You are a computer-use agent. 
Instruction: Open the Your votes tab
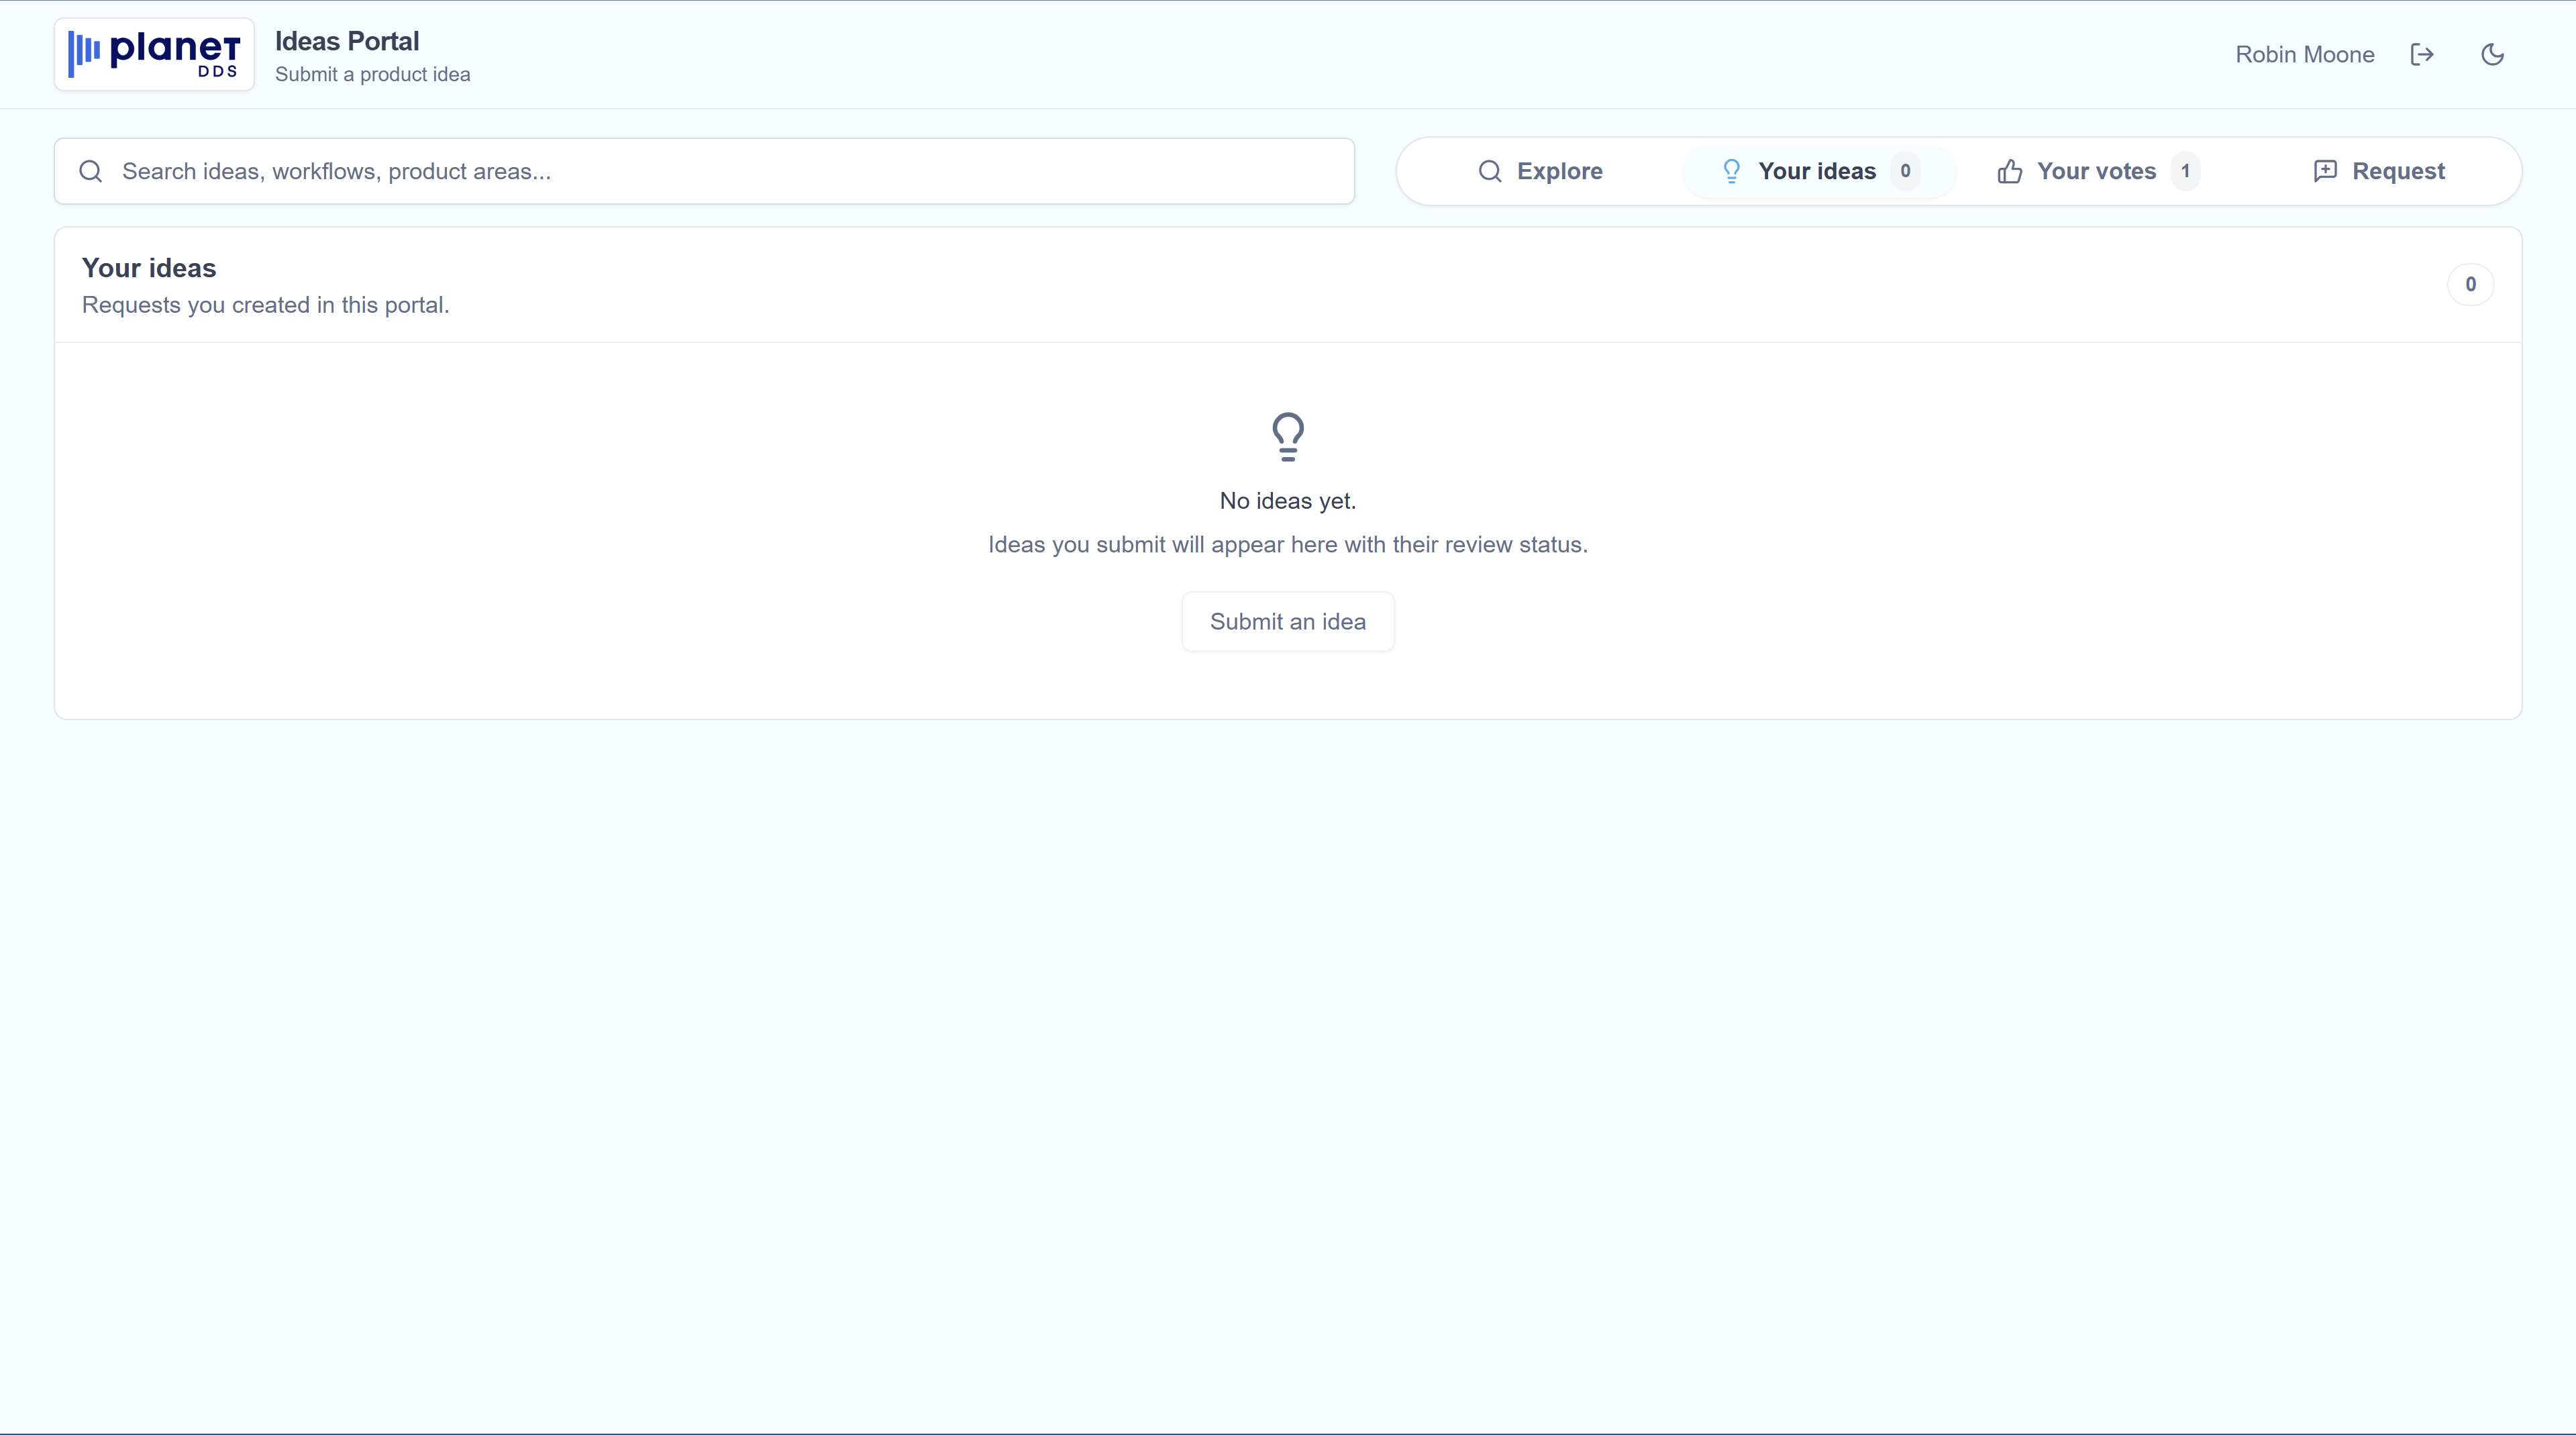tap(2098, 171)
